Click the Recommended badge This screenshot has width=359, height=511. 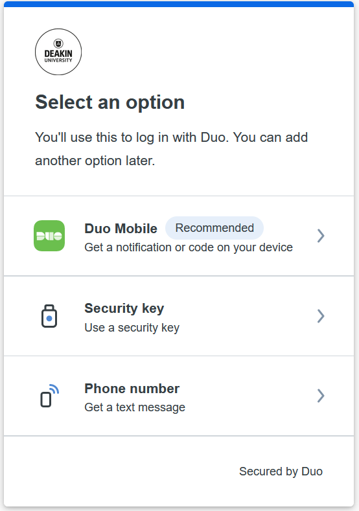coord(214,228)
